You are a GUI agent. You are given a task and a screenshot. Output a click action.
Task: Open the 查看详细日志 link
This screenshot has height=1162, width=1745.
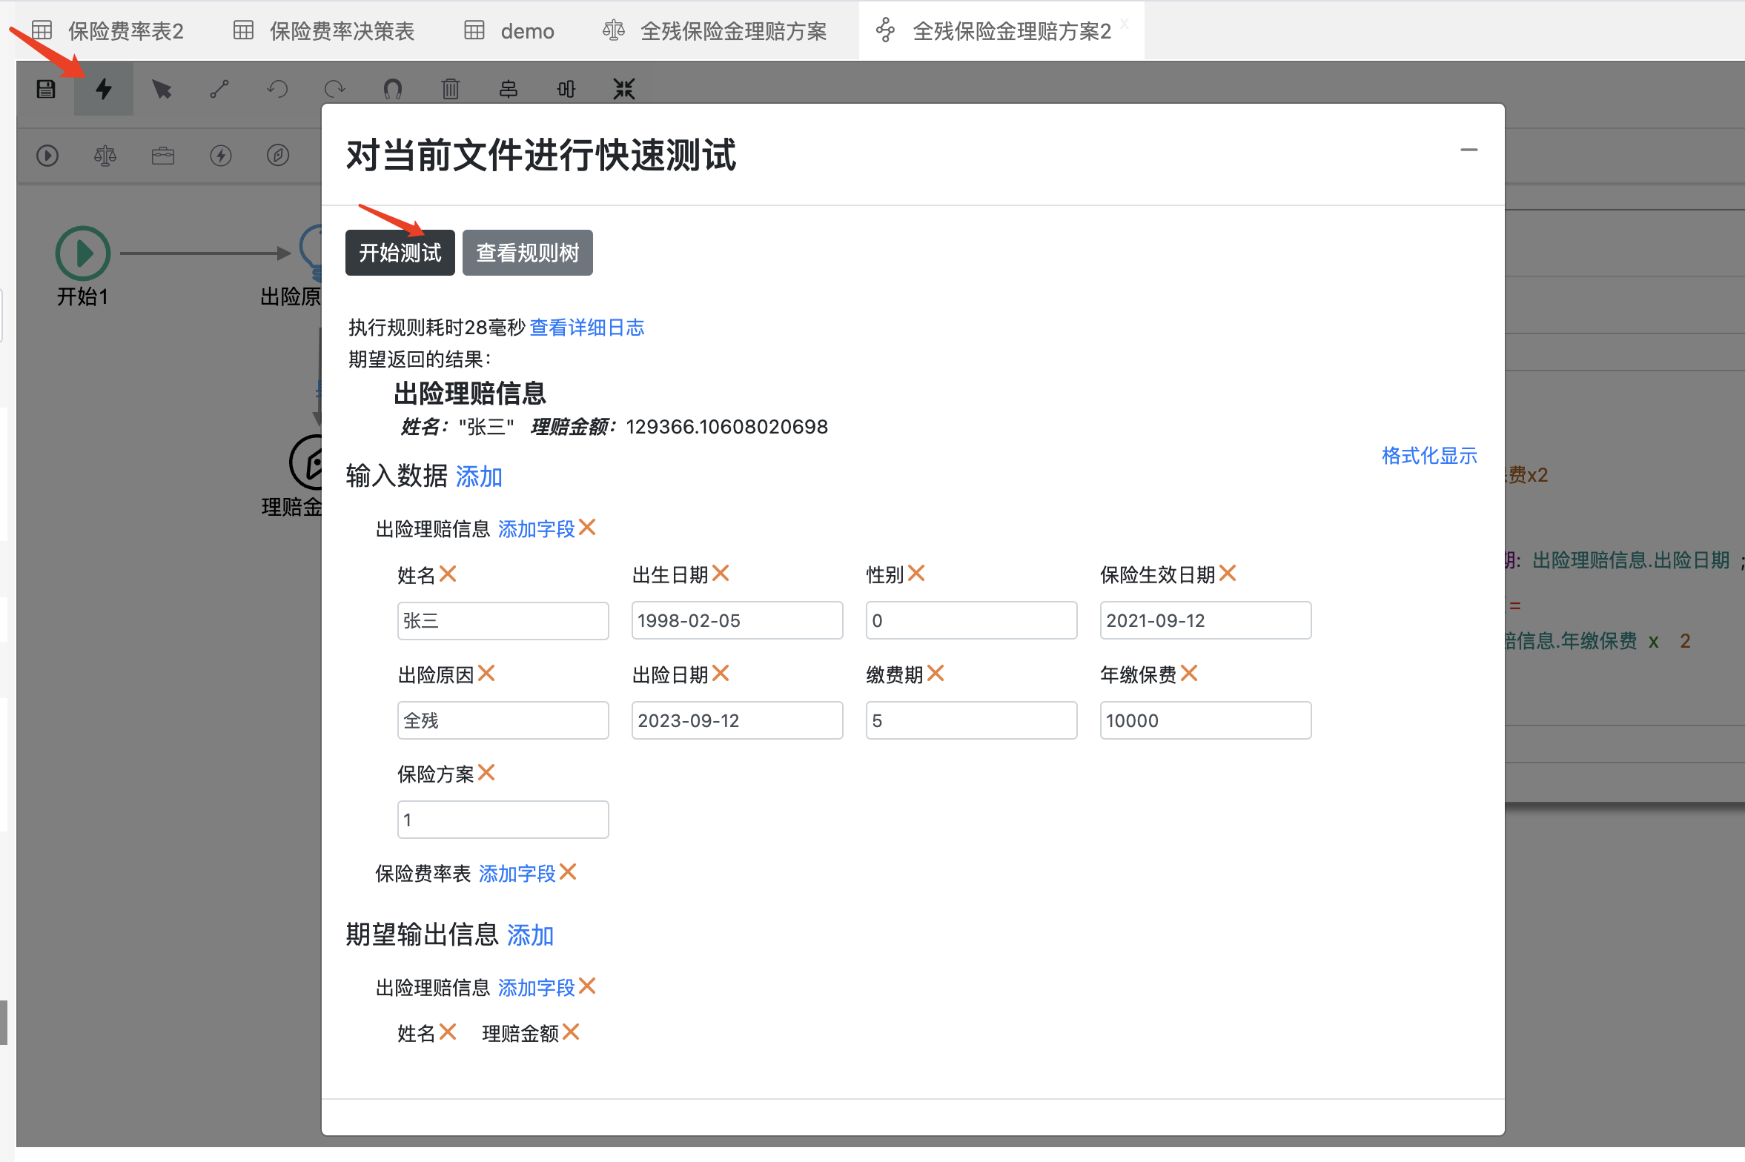click(x=586, y=328)
